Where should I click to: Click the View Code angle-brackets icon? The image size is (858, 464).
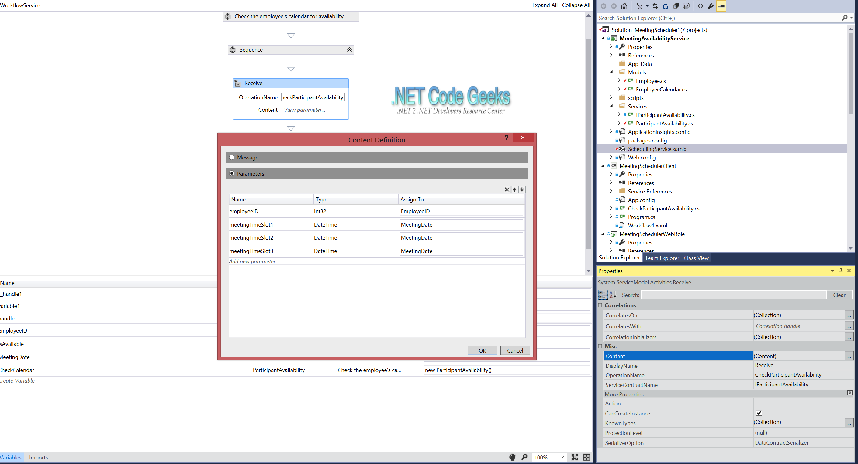coord(700,6)
